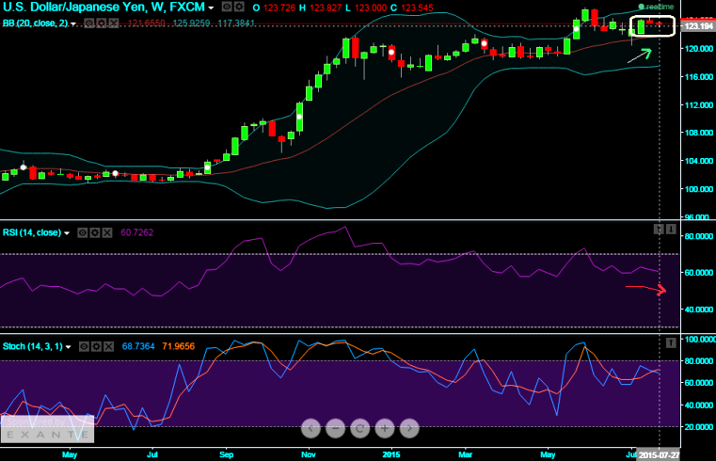Click the 123.194 current price label
This screenshot has height=461, width=716.
[698, 26]
